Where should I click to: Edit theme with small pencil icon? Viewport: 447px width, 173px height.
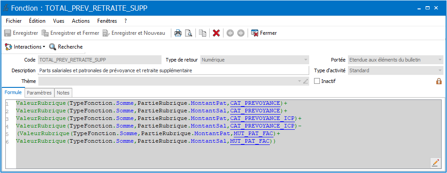[x=306, y=81]
